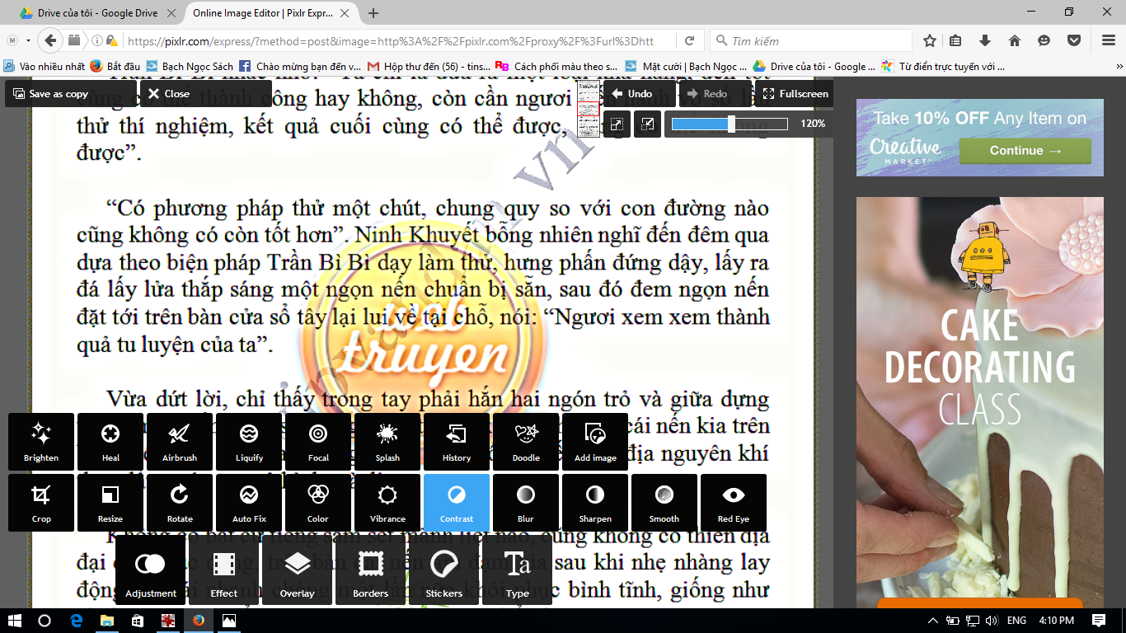The image size is (1126, 633).
Task: Open the Stickers category
Action: point(443,570)
